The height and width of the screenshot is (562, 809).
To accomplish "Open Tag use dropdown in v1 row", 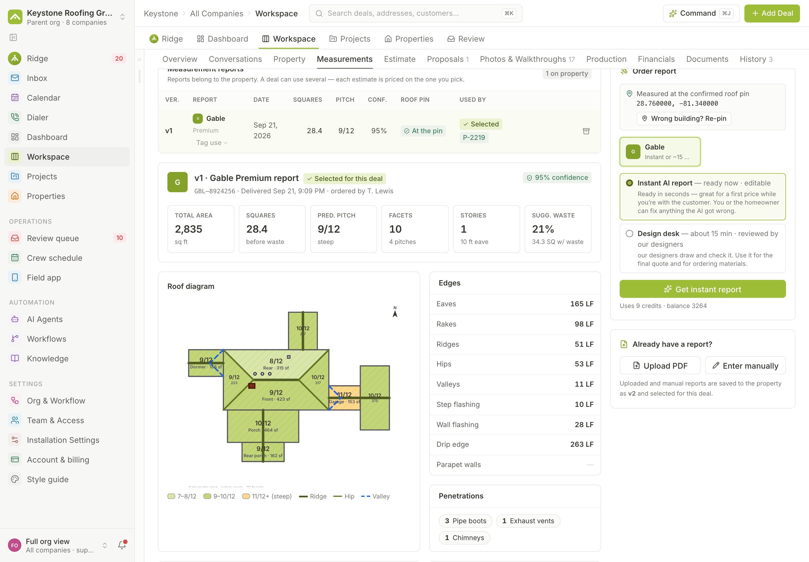I will pyautogui.click(x=212, y=143).
